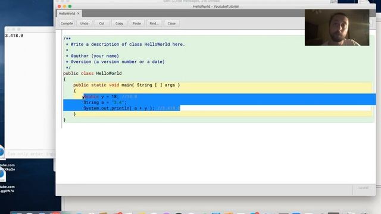Click the Compile button
The width and height of the screenshot is (381, 214).
67,24
